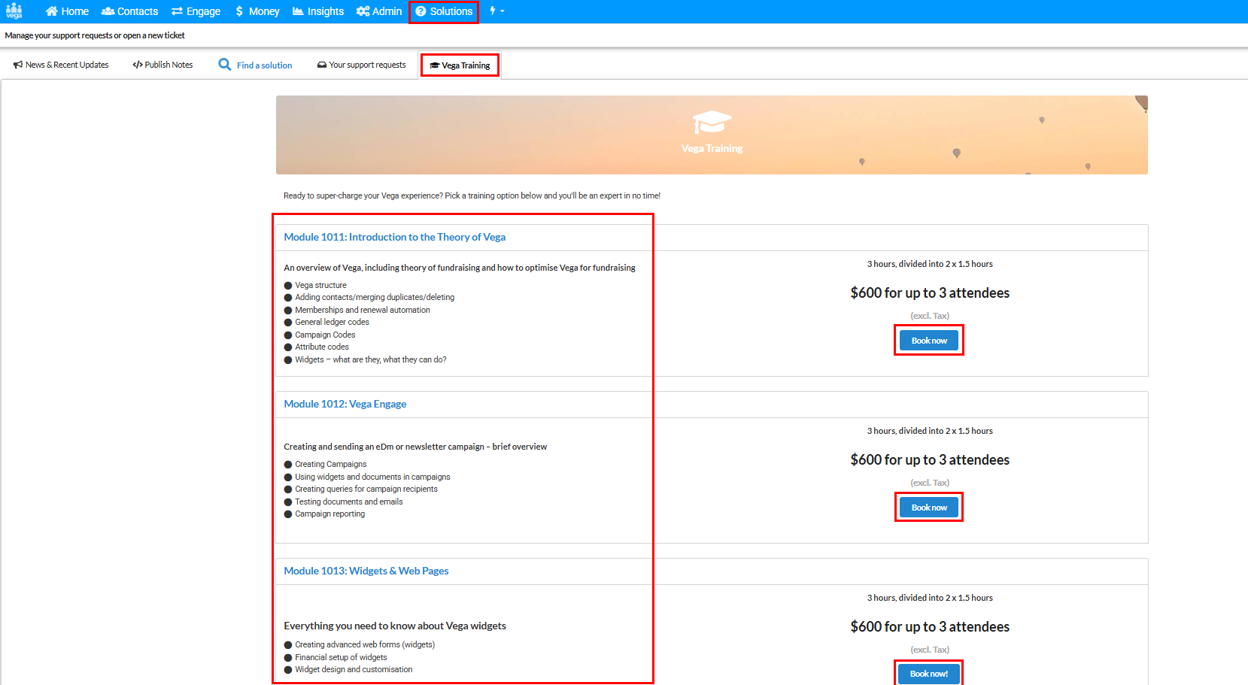The height and width of the screenshot is (685, 1248).
Task: Open the Solutions menu
Action: (x=444, y=11)
